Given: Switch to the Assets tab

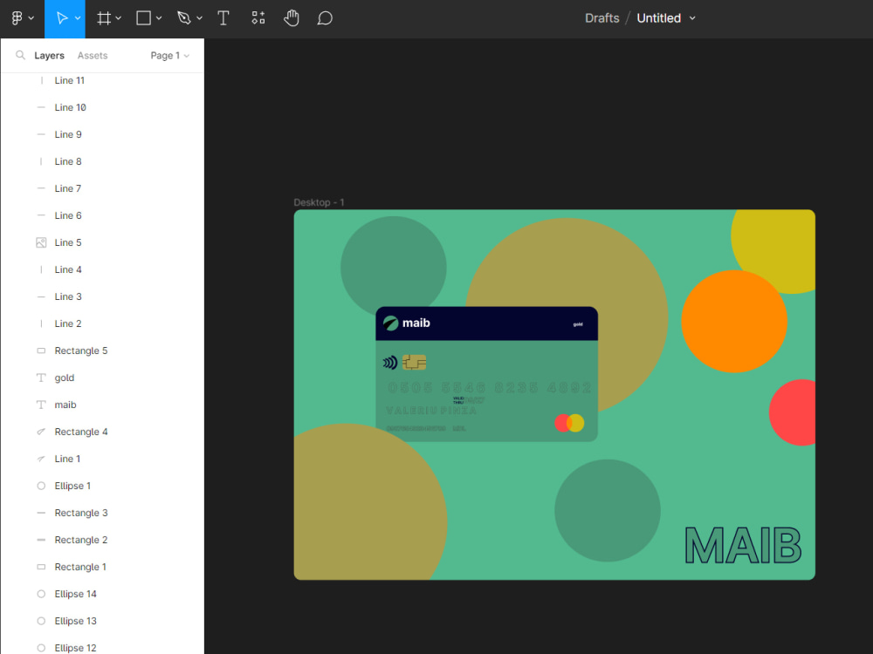Looking at the screenshot, I should pos(92,55).
